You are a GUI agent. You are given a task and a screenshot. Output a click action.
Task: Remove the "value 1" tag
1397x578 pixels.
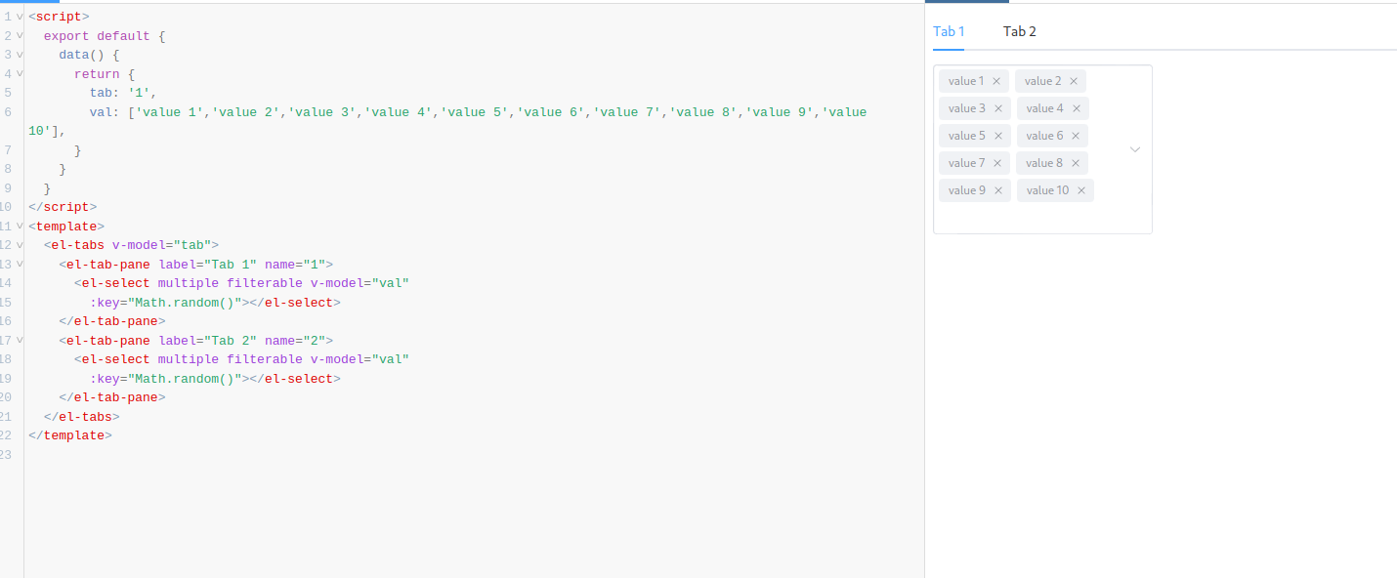pos(997,81)
